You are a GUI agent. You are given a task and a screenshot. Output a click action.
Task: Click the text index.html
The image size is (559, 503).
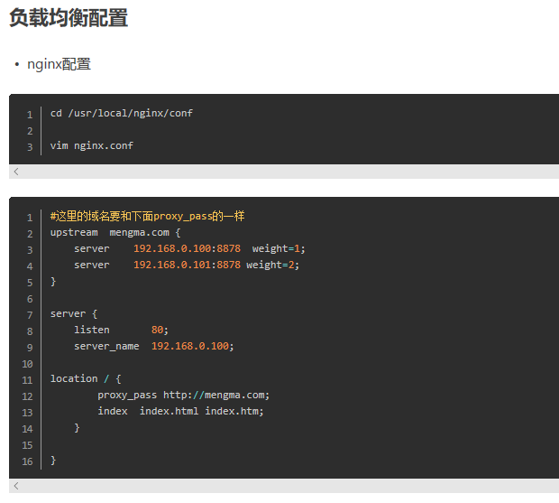coord(169,411)
